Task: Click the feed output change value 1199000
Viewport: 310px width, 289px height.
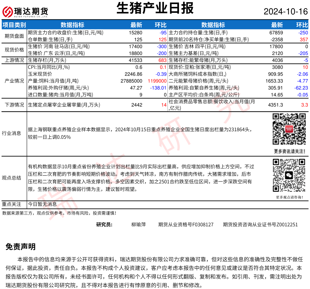Action: (x=157, y=81)
